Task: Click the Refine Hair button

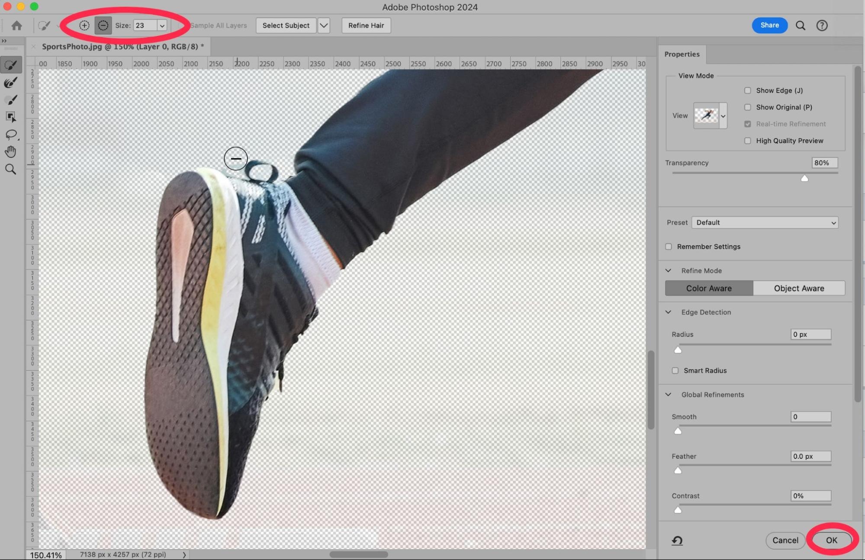Action: (366, 26)
